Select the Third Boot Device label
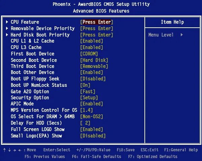 click(x=32, y=66)
